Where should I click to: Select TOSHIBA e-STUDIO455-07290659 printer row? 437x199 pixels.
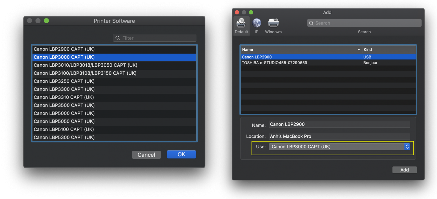[x=328, y=63]
